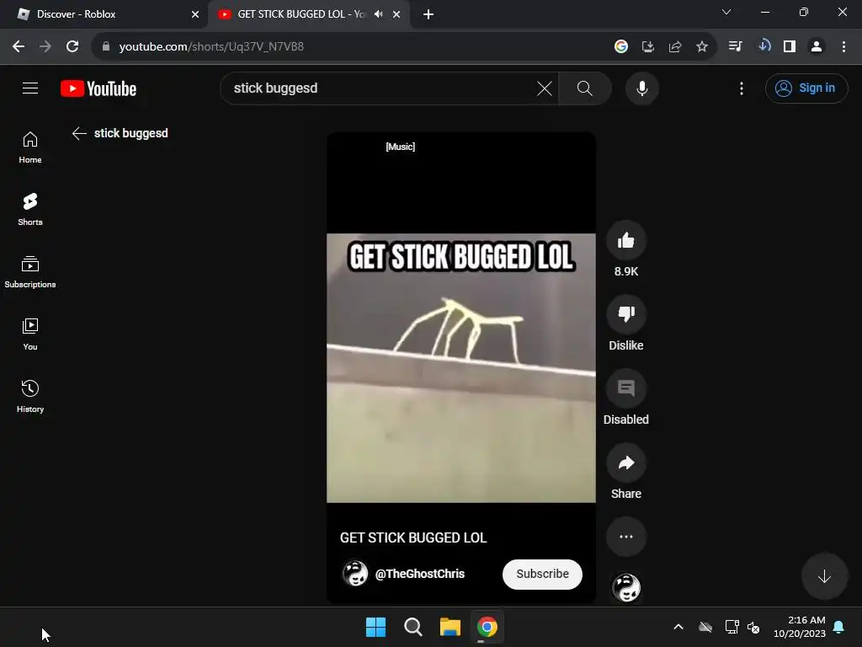Image resolution: width=862 pixels, height=647 pixels.
Task: Click TheGhostChris channel avatar
Action: [x=355, y=574]
